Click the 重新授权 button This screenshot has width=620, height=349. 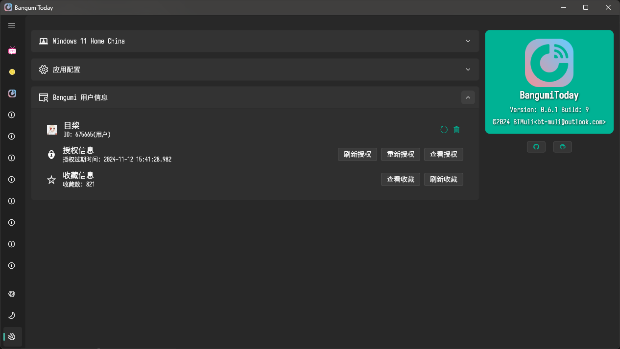coord(401,155)
